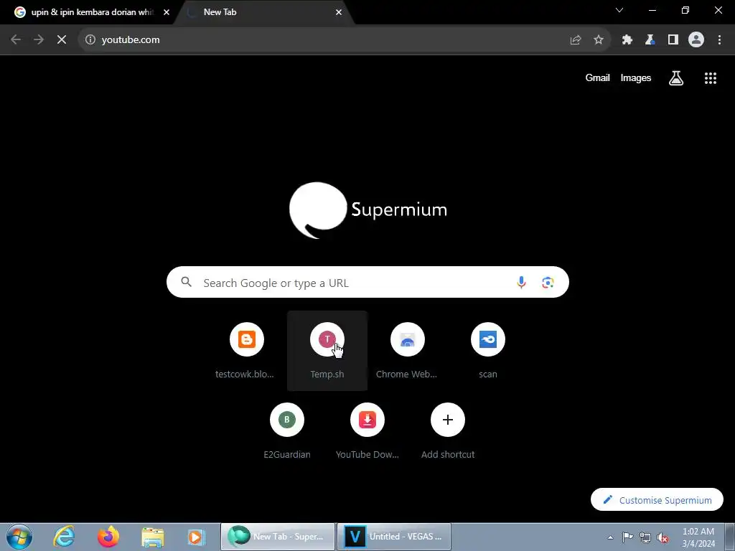Viewport: 735px width, 551px height.
Task: Switch to the Untitled - VEGAS taskbar window
Action: coord(394,537)
